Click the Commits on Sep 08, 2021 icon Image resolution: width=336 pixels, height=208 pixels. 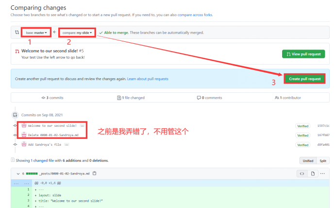(15, 115)
